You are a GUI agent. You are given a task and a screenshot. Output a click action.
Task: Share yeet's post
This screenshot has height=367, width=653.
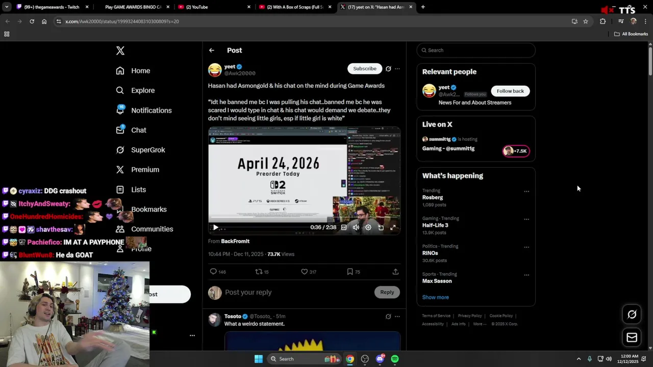coord(395,272)
